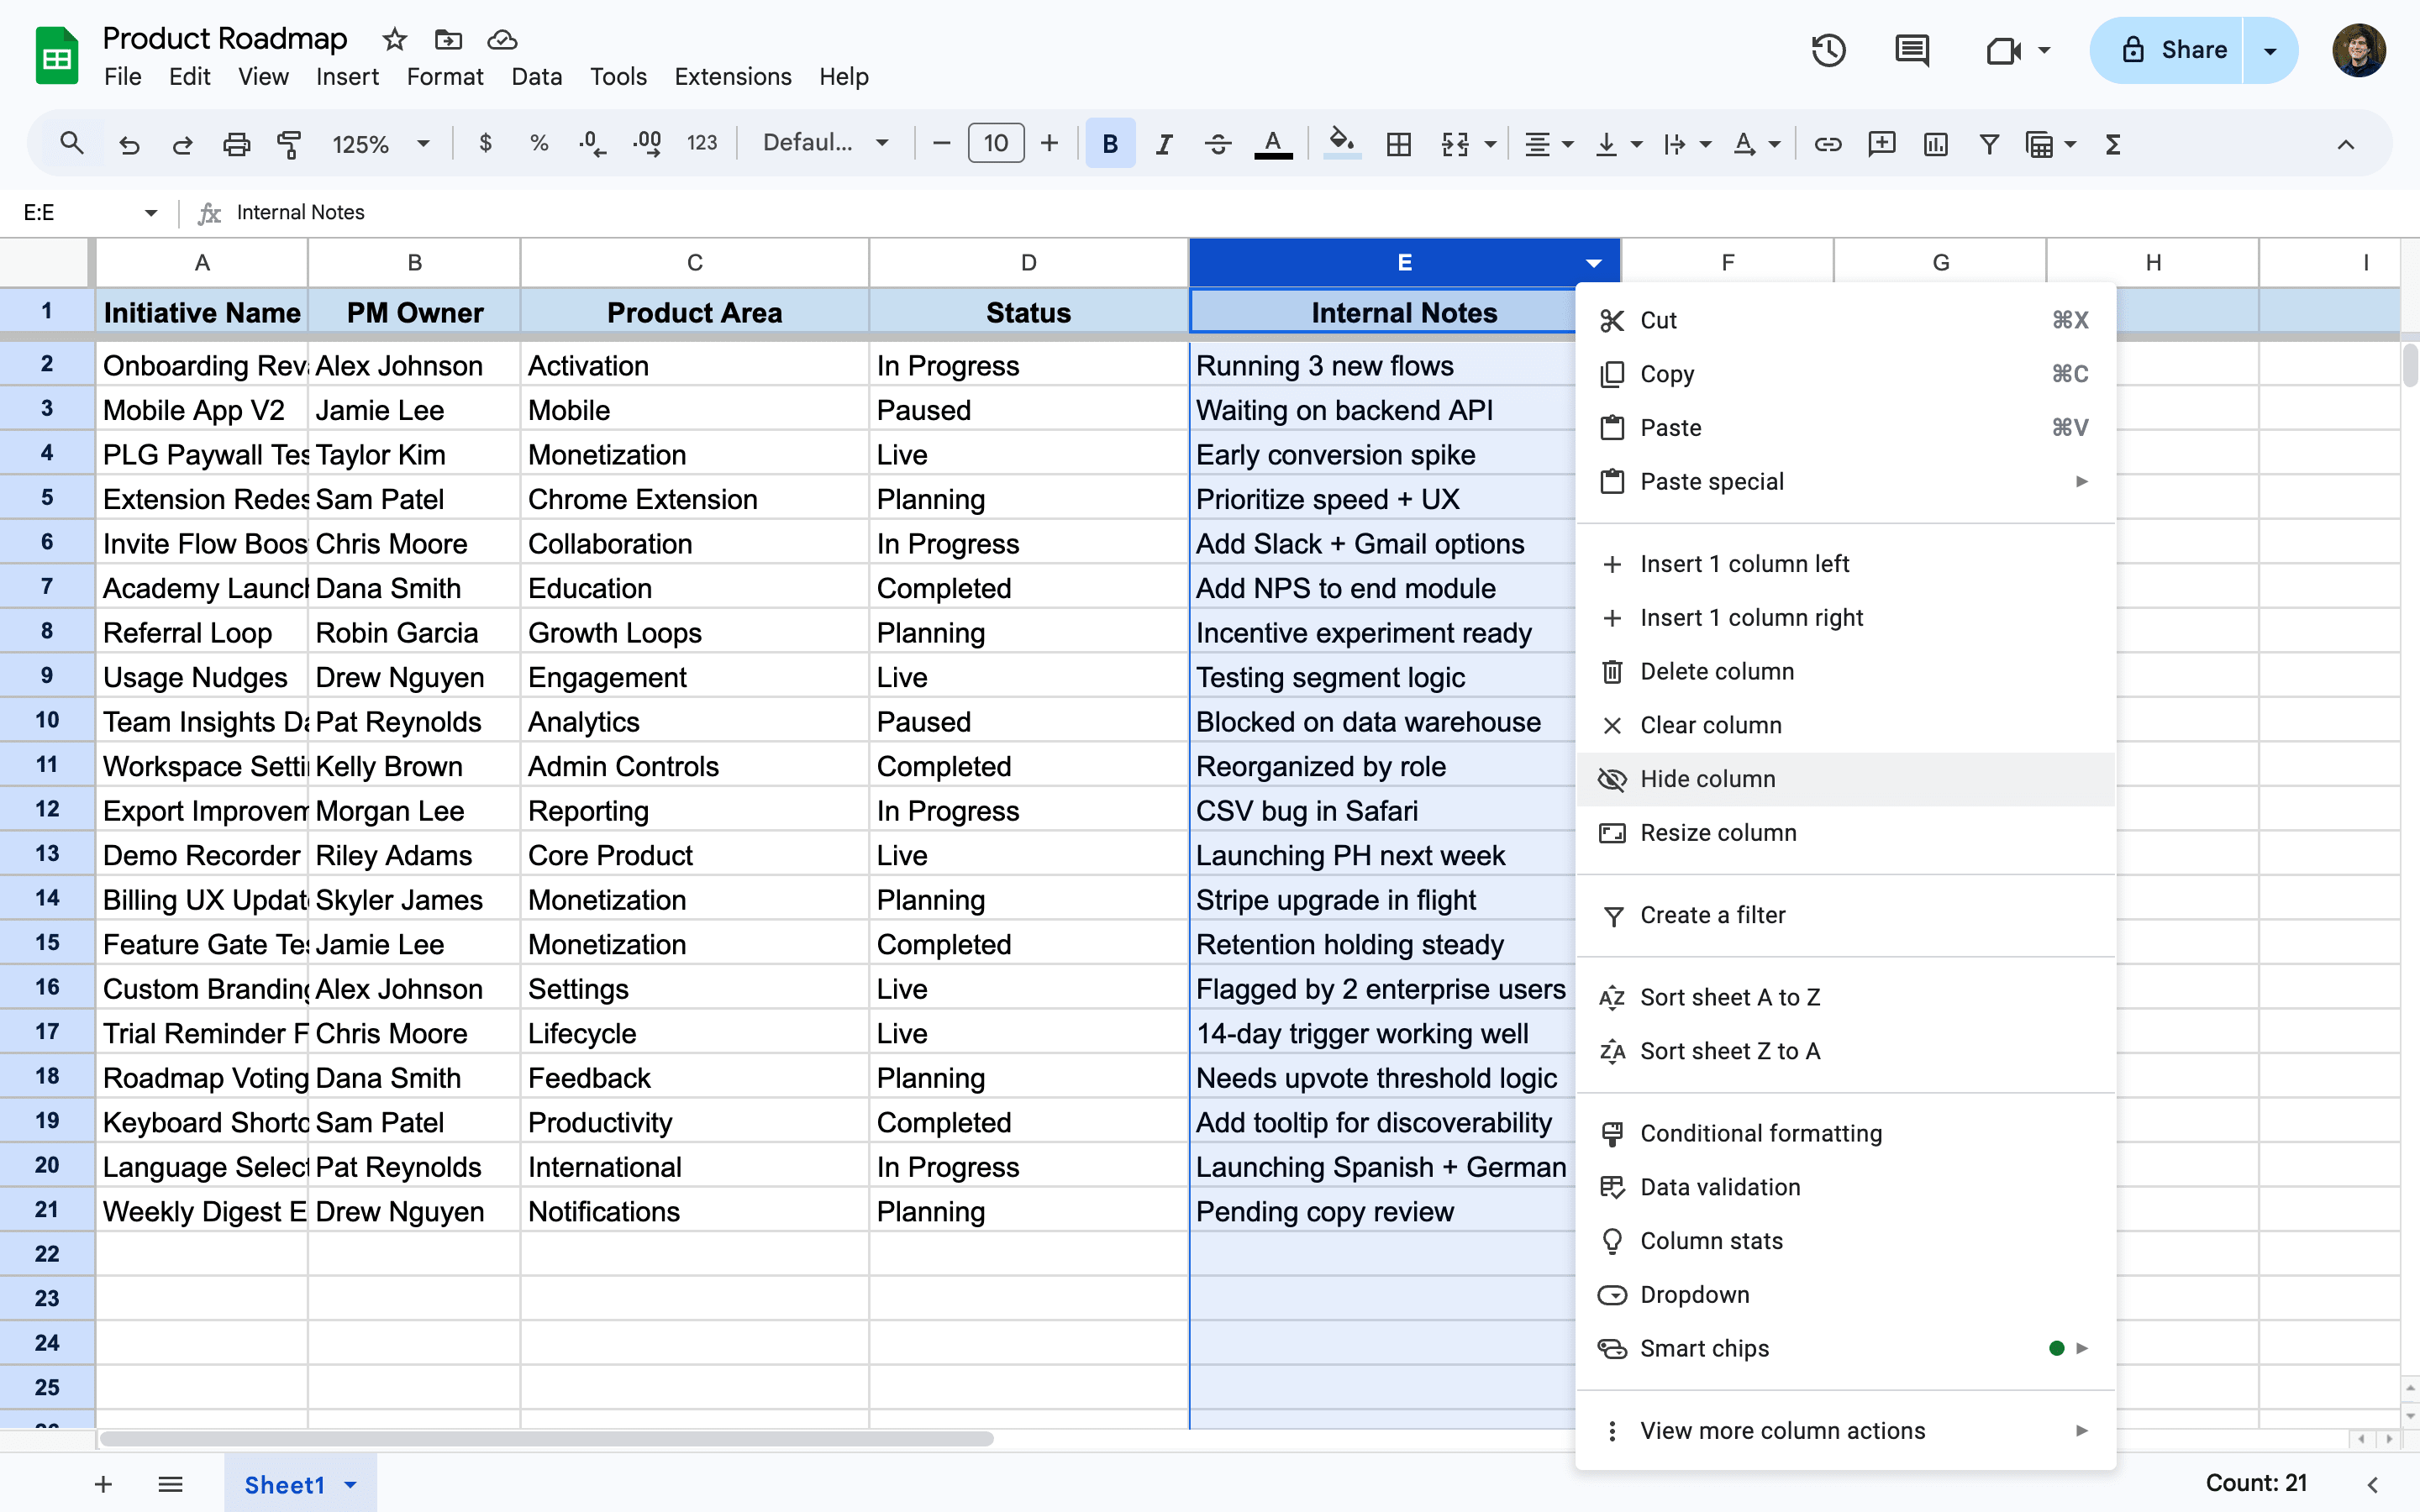The width and height of the screenshot is (2420, 1512).
Task: Click the borders icon
Action: (1399, 145)
